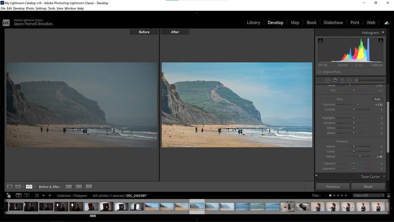
Task: Open toolbar content dropdown arrow
Action: [x=309, y=186]
